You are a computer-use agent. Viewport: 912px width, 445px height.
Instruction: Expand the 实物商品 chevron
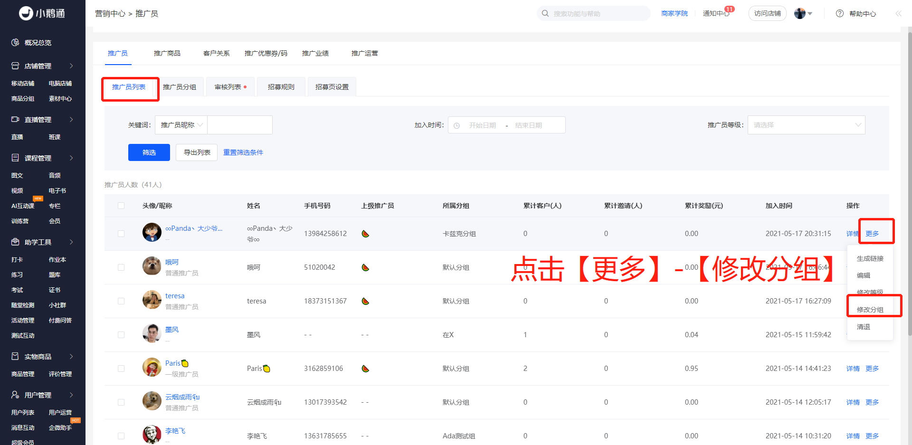coord(72,356)
